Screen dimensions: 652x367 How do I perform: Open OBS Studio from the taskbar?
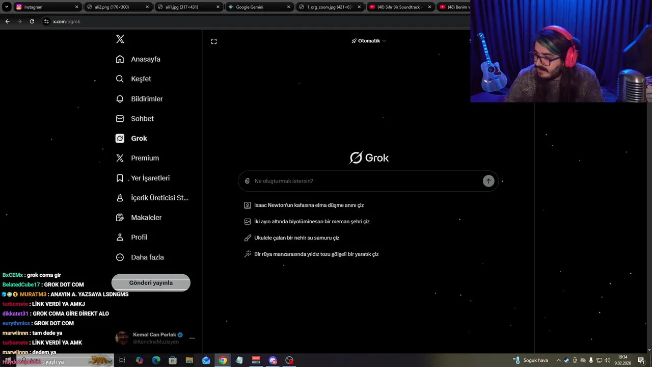pos(289,360)
